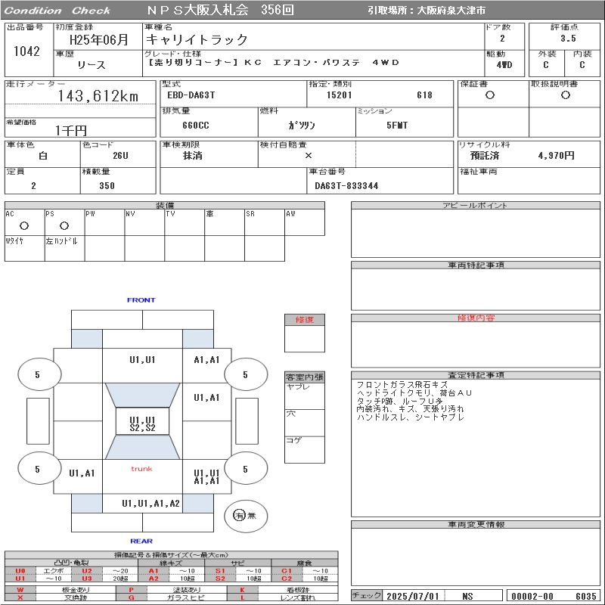This screenshot has height=605, width=605.
Task: Click the NS code beside the date
Action: [x=467, y=596]
